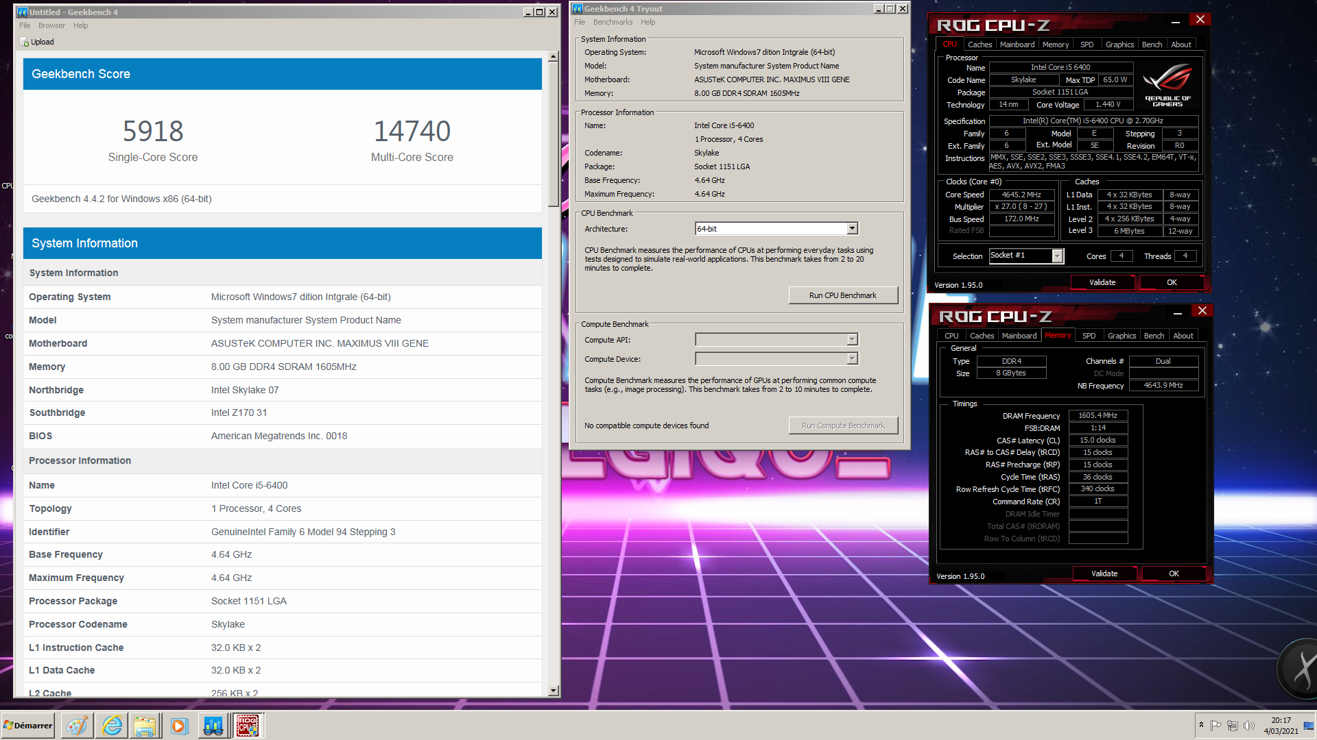Switch to Graphics tab in lower CPU-Z window

[x=1122, y=336]
